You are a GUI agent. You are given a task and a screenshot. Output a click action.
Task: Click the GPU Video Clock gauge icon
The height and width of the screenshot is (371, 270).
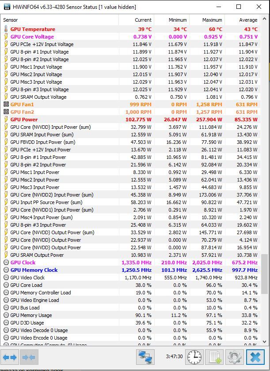coord(6,278)
